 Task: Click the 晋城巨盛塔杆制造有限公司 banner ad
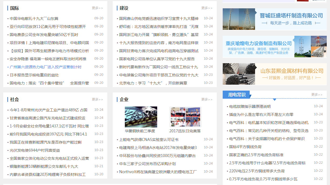(x=274, y=19)
